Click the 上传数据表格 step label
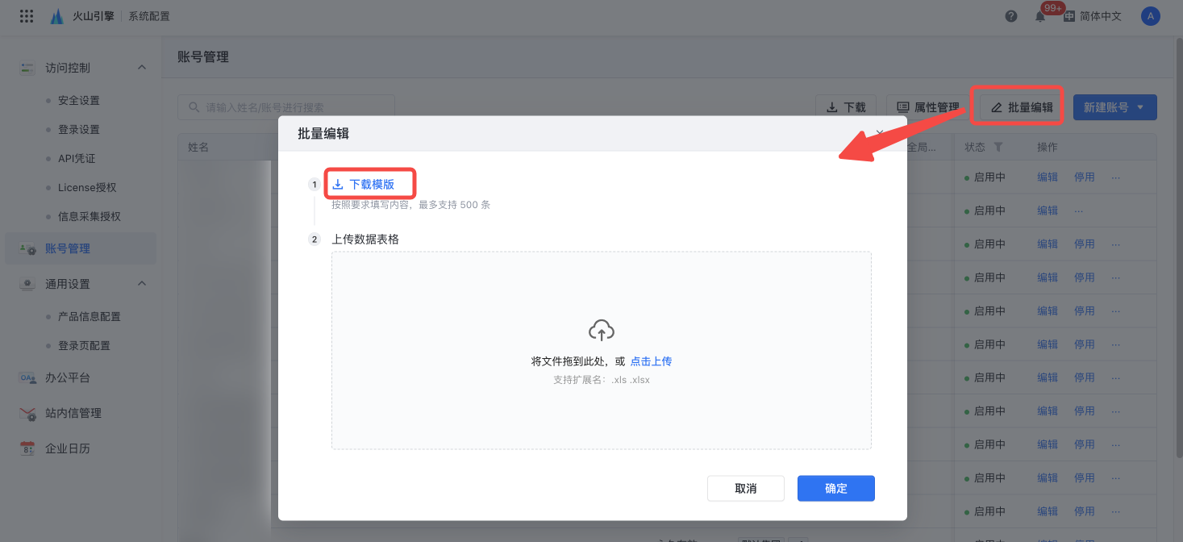The height and width of the screenshot is (542, 1183). [365, 240]
